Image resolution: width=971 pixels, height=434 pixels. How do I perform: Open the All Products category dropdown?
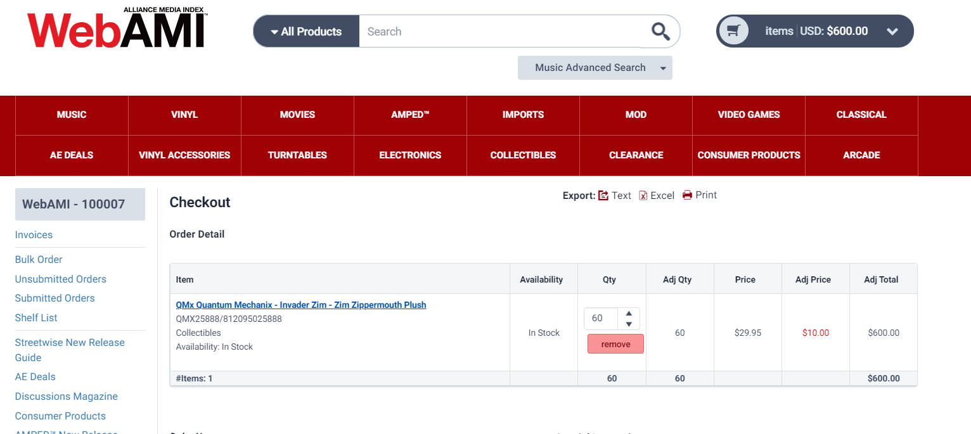(x=306, y=32)
